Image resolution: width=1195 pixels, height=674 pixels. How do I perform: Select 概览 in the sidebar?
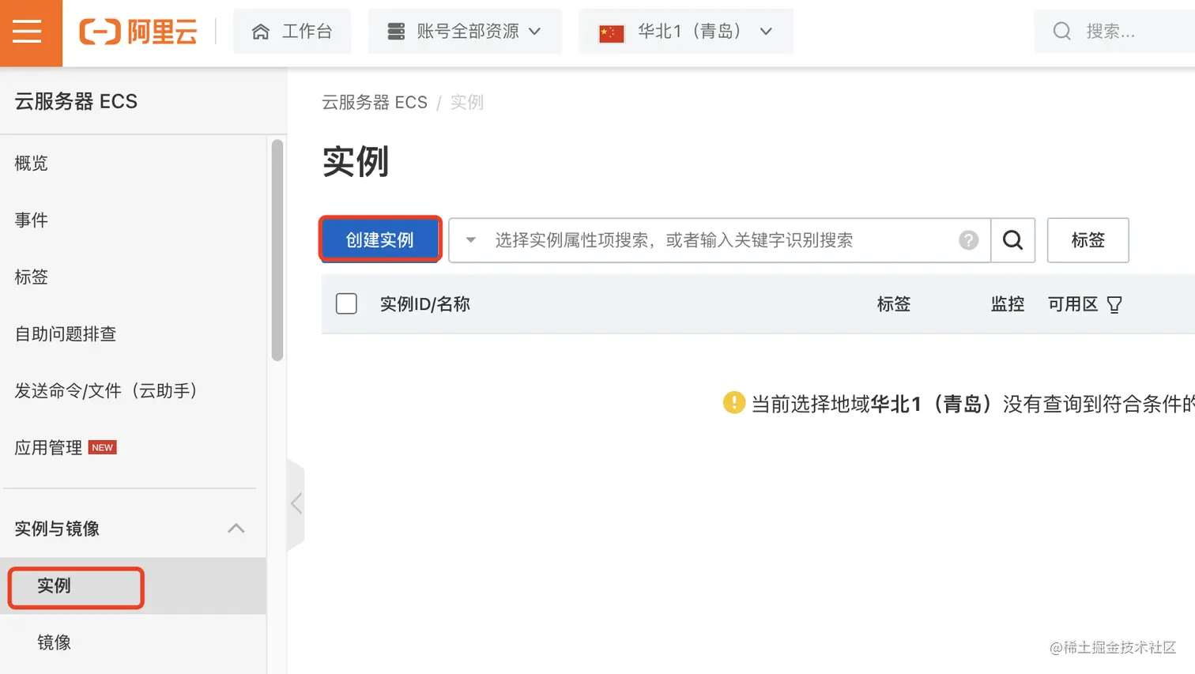pos(32,164)
